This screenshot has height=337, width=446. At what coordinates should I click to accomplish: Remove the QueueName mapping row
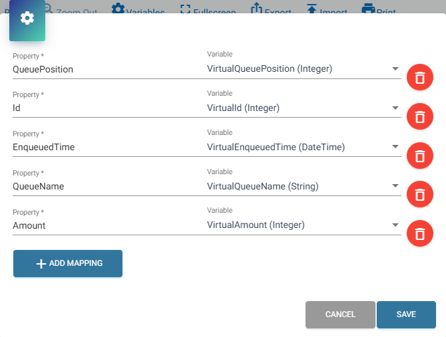(x=419, y=195)
